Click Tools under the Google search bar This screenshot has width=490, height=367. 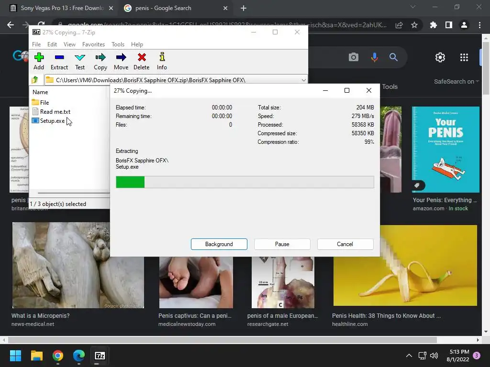(390, 87)
